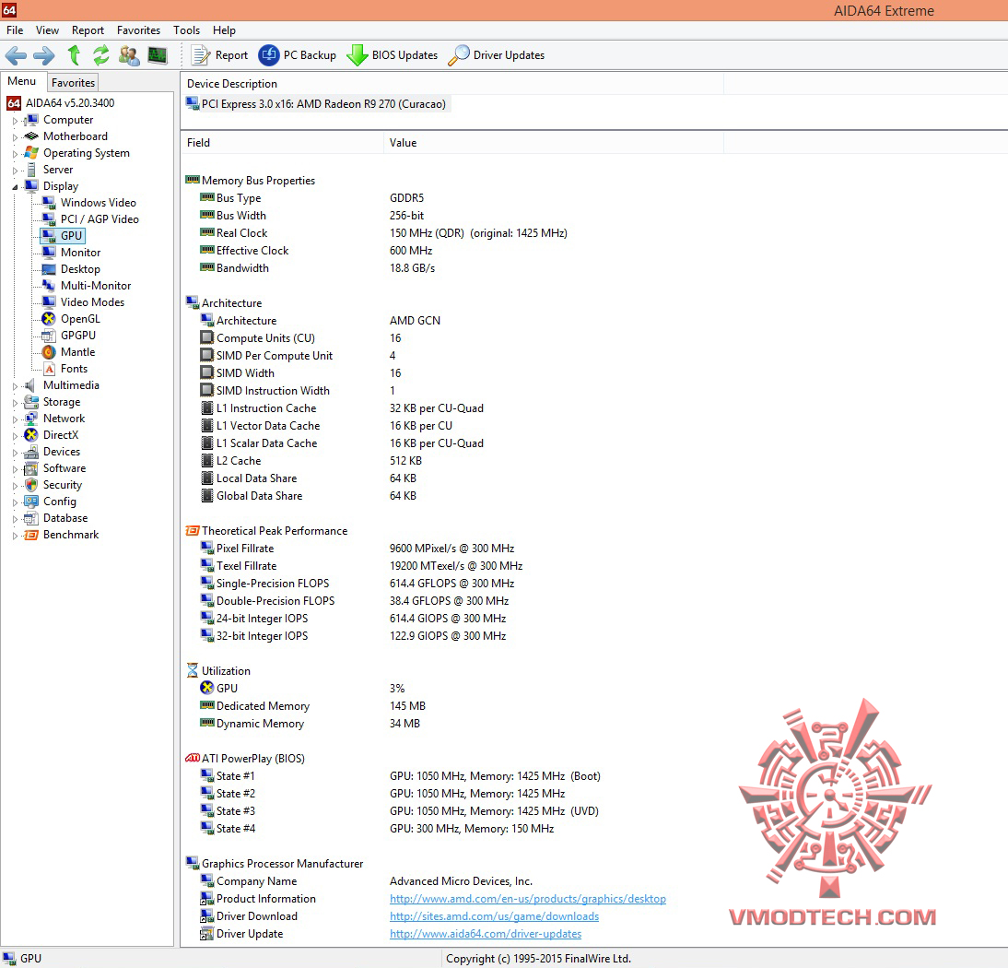Image resolution: width=1008 pixels, height=968 pixels.
Task: Select Multi-Monitor in the Display tree
Action: (96, 286)
